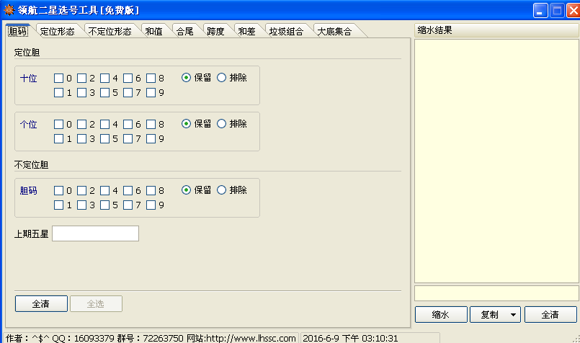Tick digit 1 in the 胆码 group

(x=58, y=205)
